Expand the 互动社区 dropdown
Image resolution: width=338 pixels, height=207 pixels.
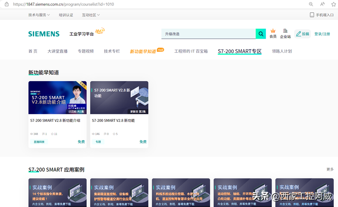coord(91,15)
